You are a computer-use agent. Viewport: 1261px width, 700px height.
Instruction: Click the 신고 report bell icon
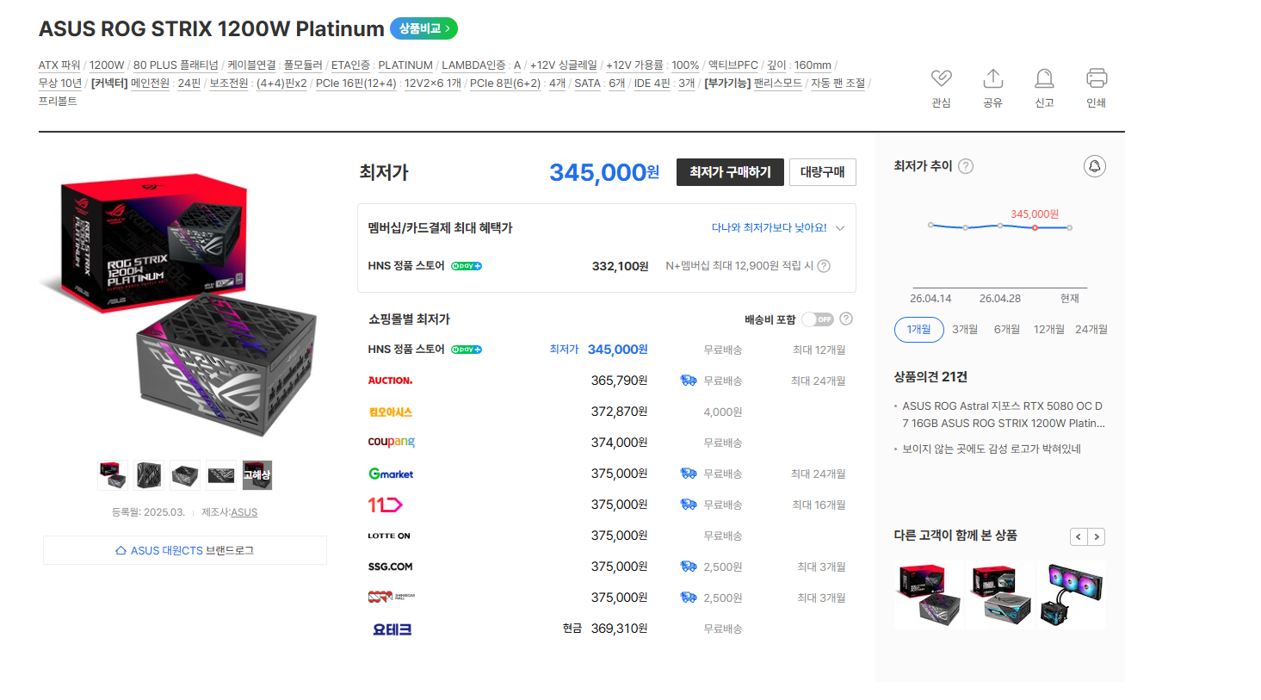pos(1044,78)
